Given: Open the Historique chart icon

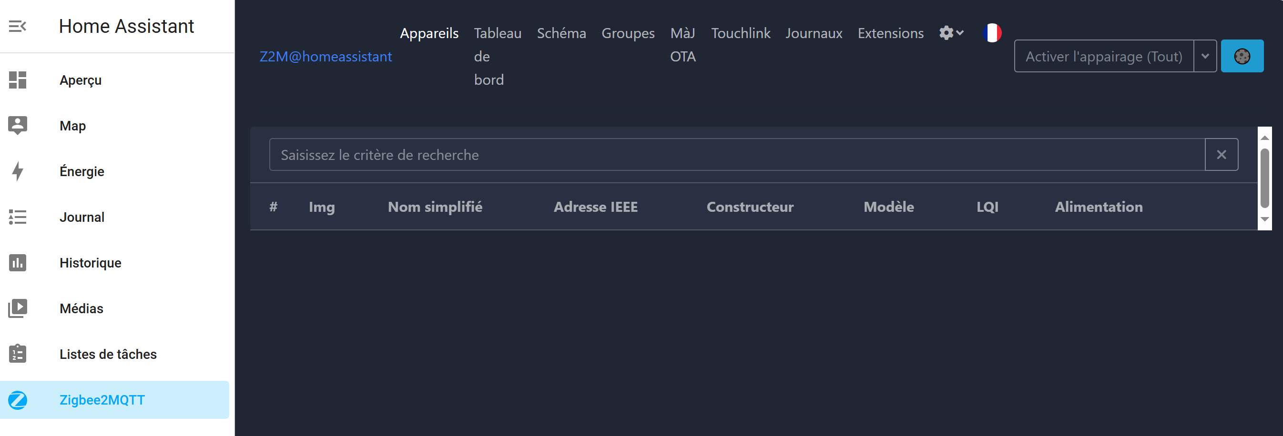Looking at the screenshot, I should pyautogui.click(x=18, y=262).
